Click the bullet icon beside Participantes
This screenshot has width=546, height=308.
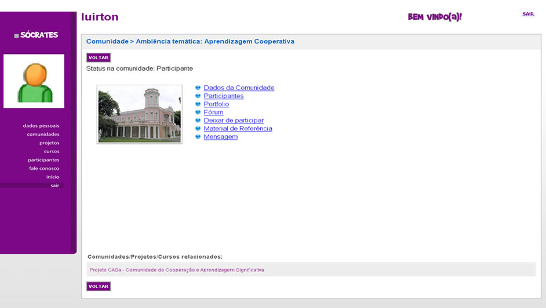pos(198,96)
